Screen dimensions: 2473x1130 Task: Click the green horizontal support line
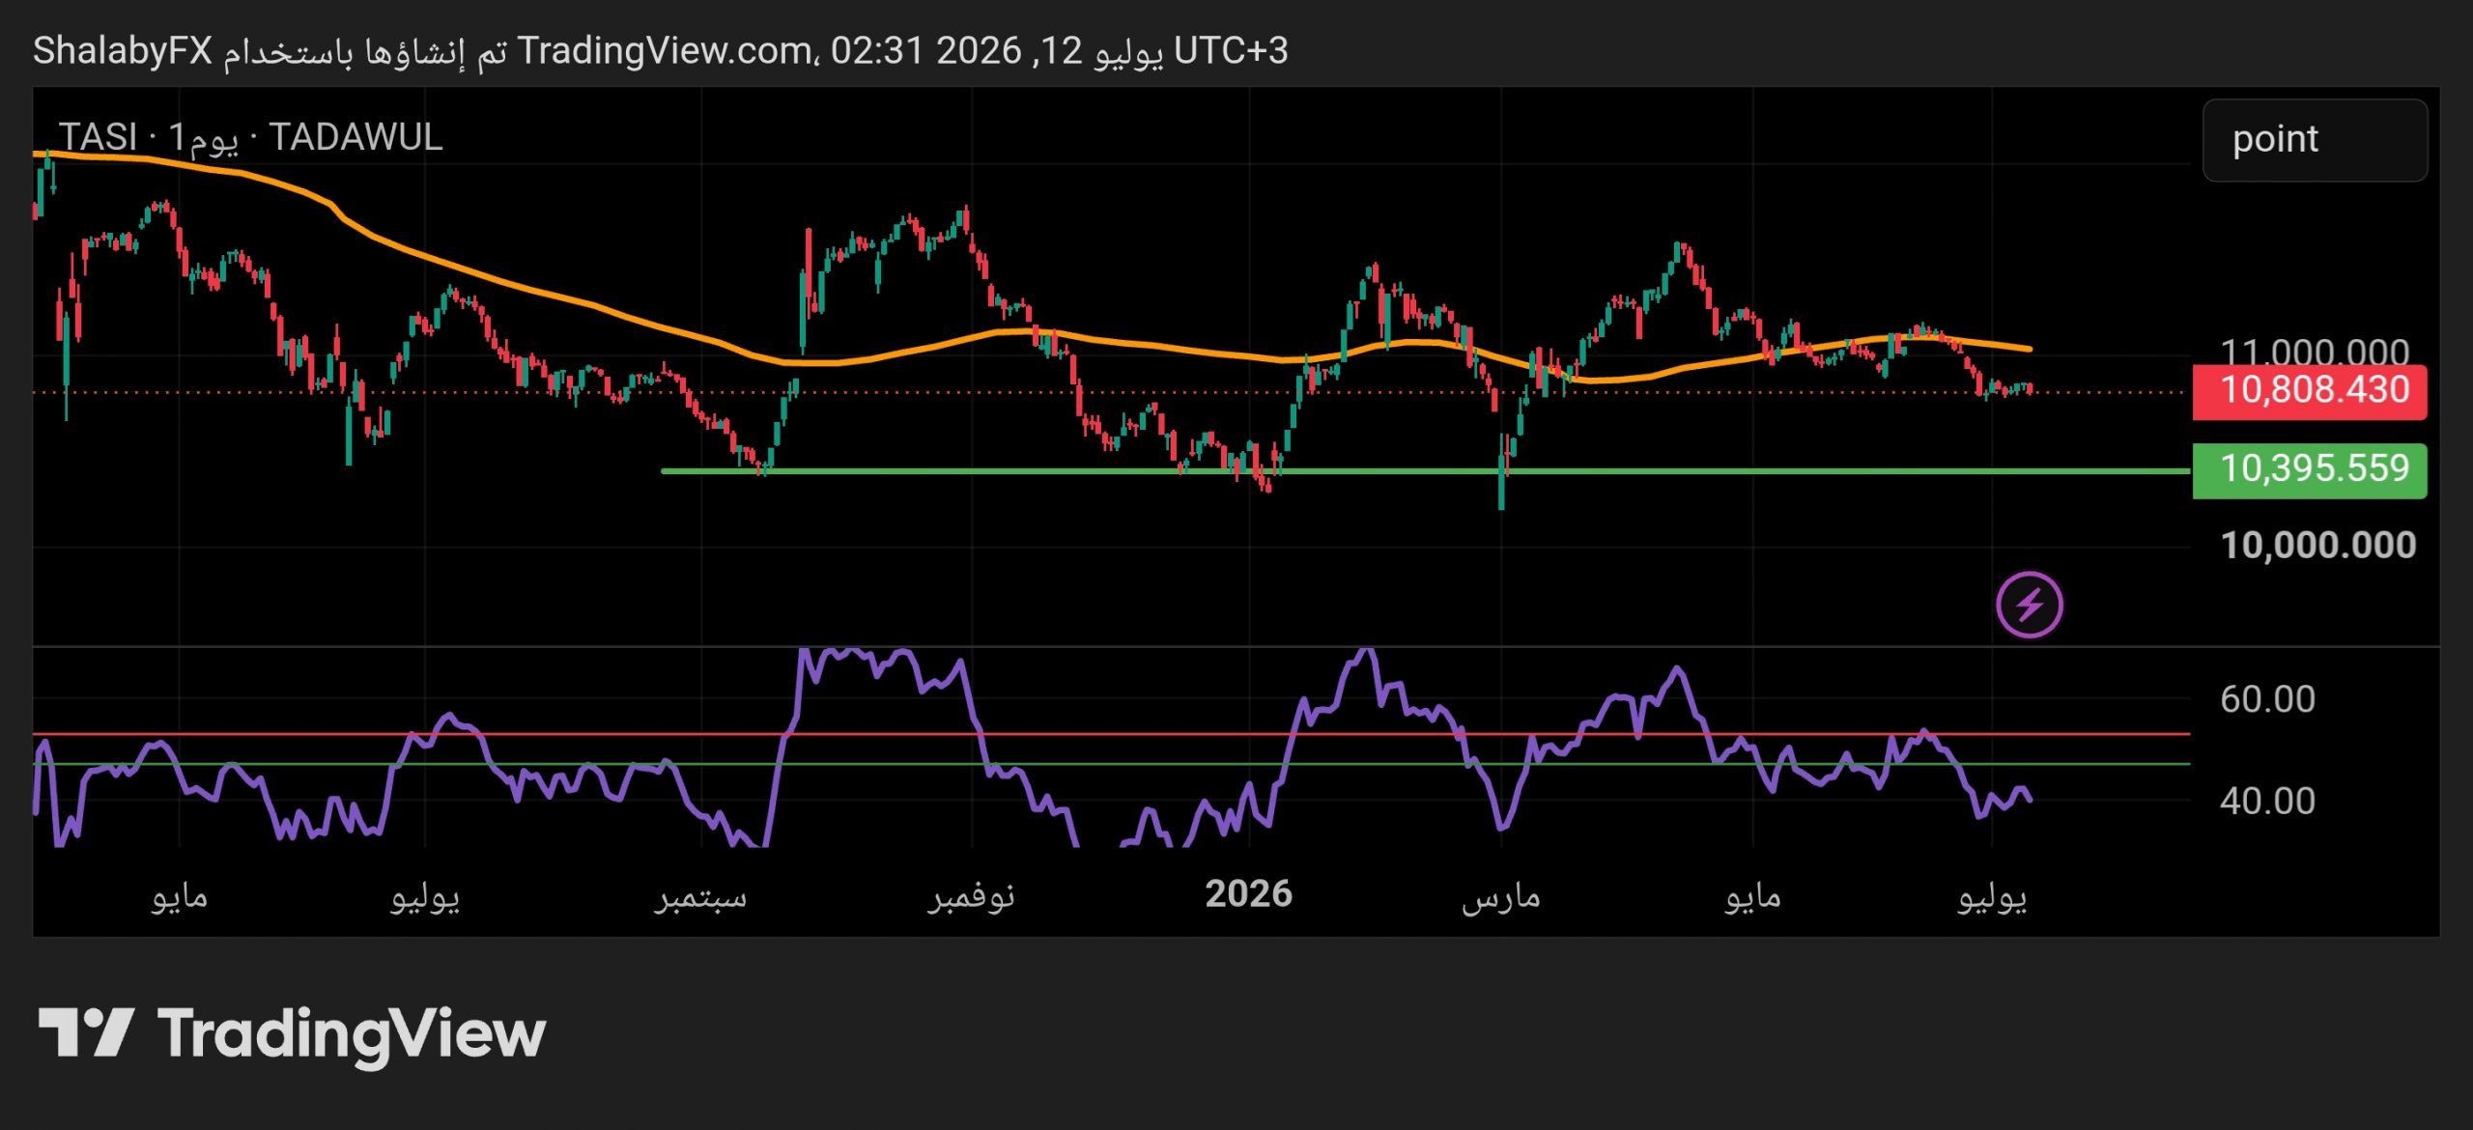click(x=1425, y=471)
